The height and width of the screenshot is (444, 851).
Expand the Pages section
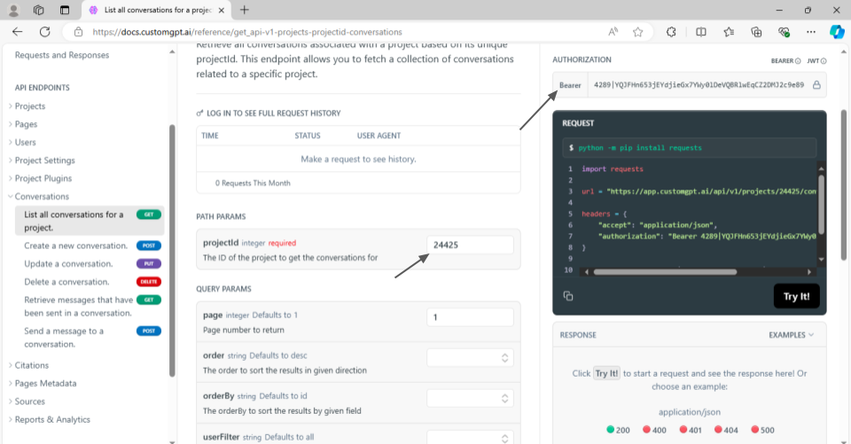click(26, 124)
